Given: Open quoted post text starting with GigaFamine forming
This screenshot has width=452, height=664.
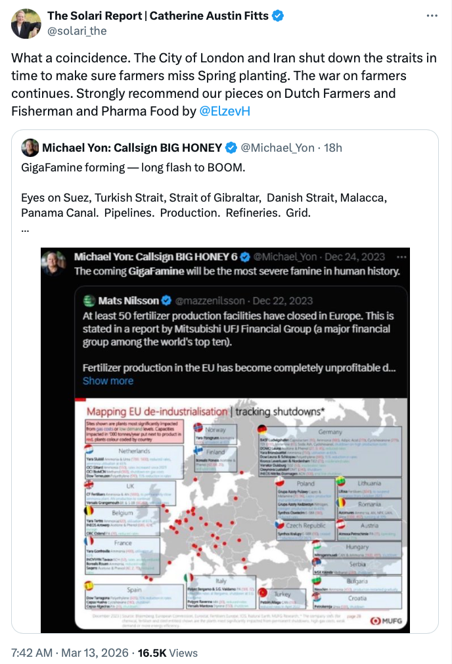Looking at the screenshot, I should point(132,167).
